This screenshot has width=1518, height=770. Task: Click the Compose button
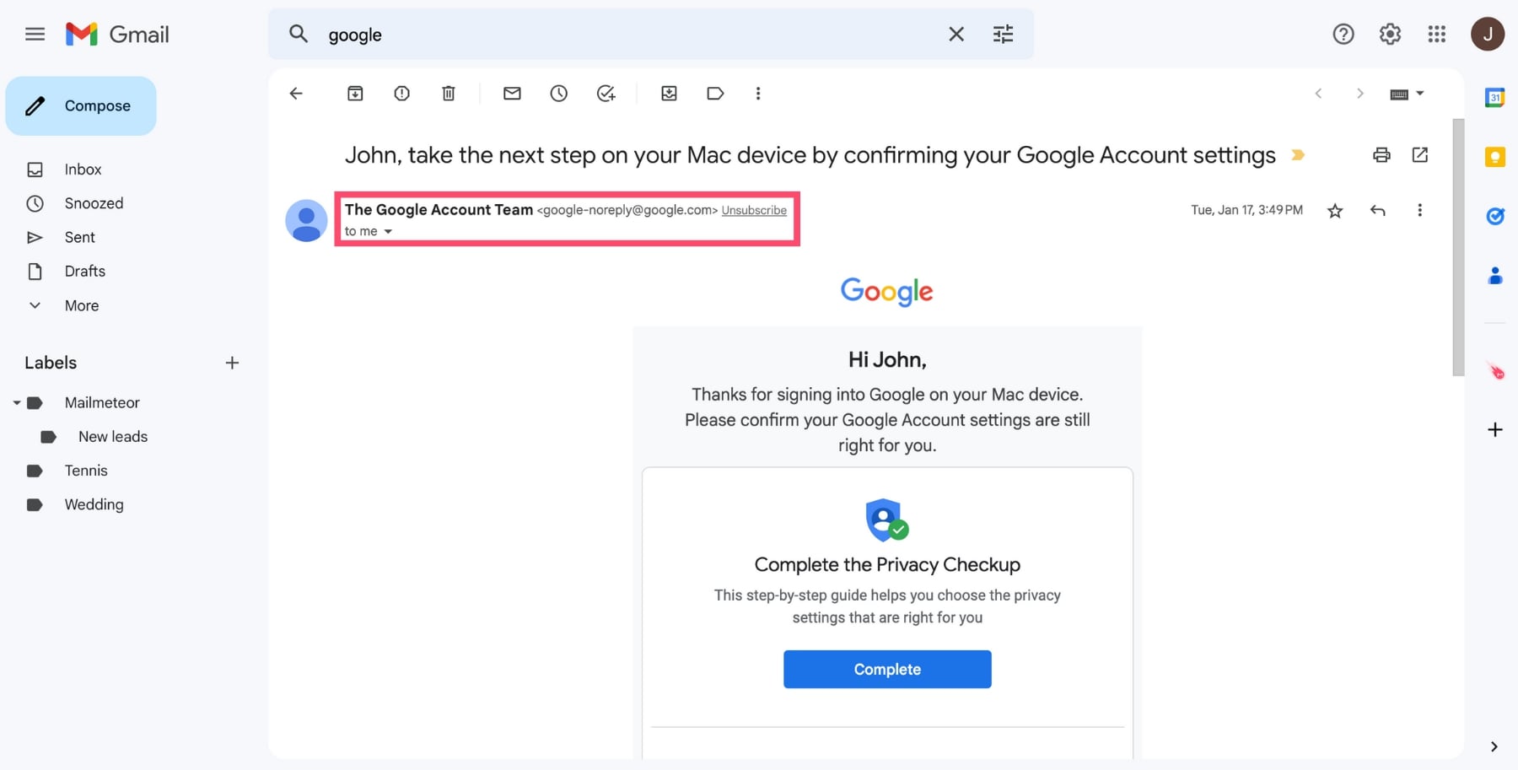tap(81, 106)
